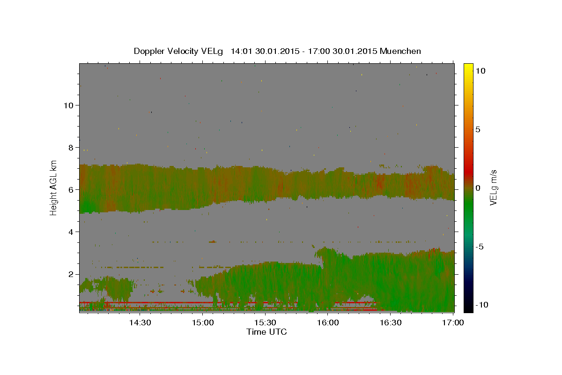Click the 'Height AGL km' y-axis label
This screenshot has height=375, width=562.
click(x=54, y=187)
